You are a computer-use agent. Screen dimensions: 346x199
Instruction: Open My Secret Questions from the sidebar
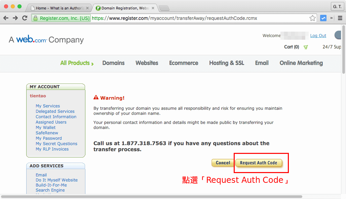[x=56, y=143]
